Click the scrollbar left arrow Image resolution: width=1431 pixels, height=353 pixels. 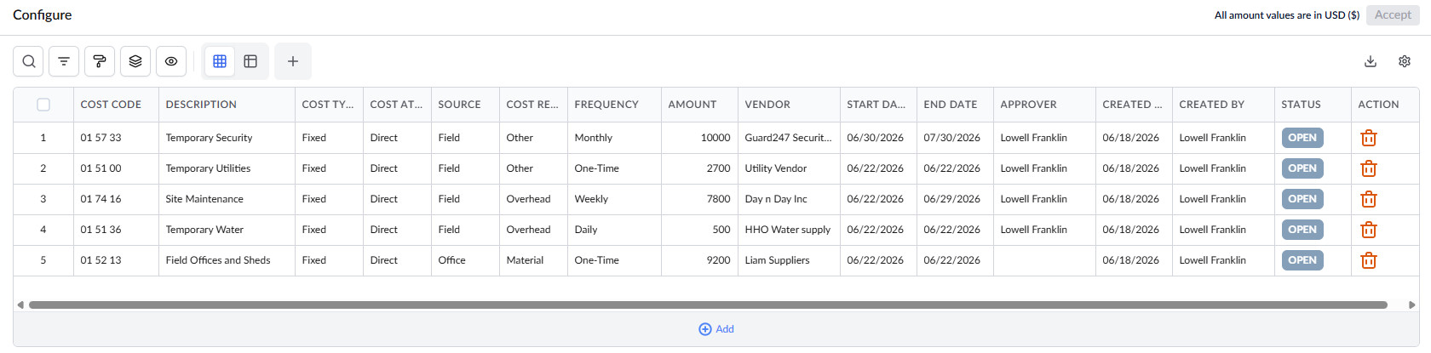20,305
